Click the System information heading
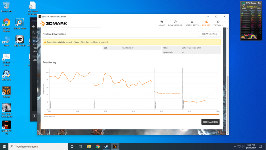Screen dimensions: 266x150 coord(55,34)
